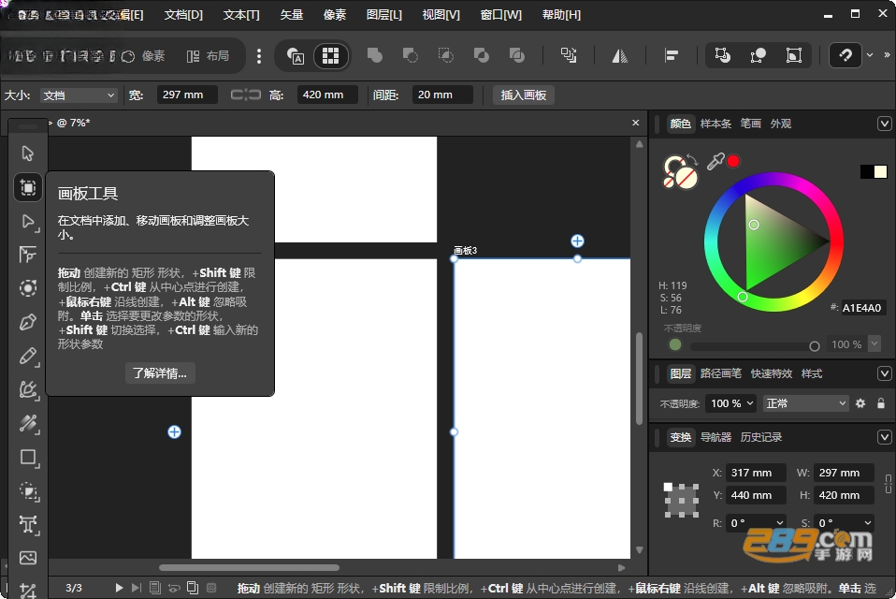The height and width of the screenshot is (599, 896).
Task: Click 了解详情... in the tooltip
Action: point(160,373)
